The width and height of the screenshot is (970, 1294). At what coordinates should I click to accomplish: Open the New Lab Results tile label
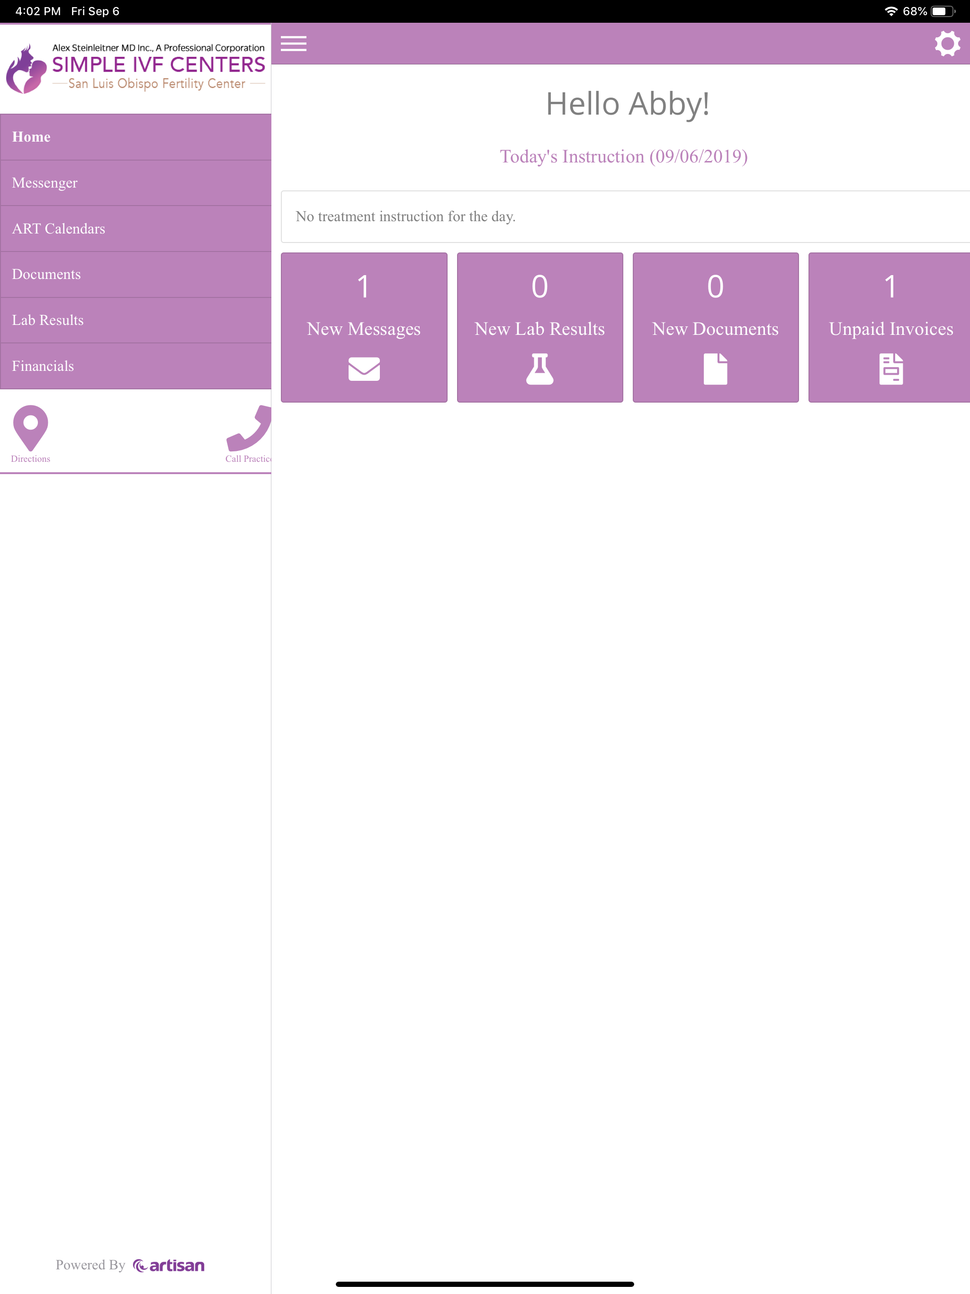539,329
